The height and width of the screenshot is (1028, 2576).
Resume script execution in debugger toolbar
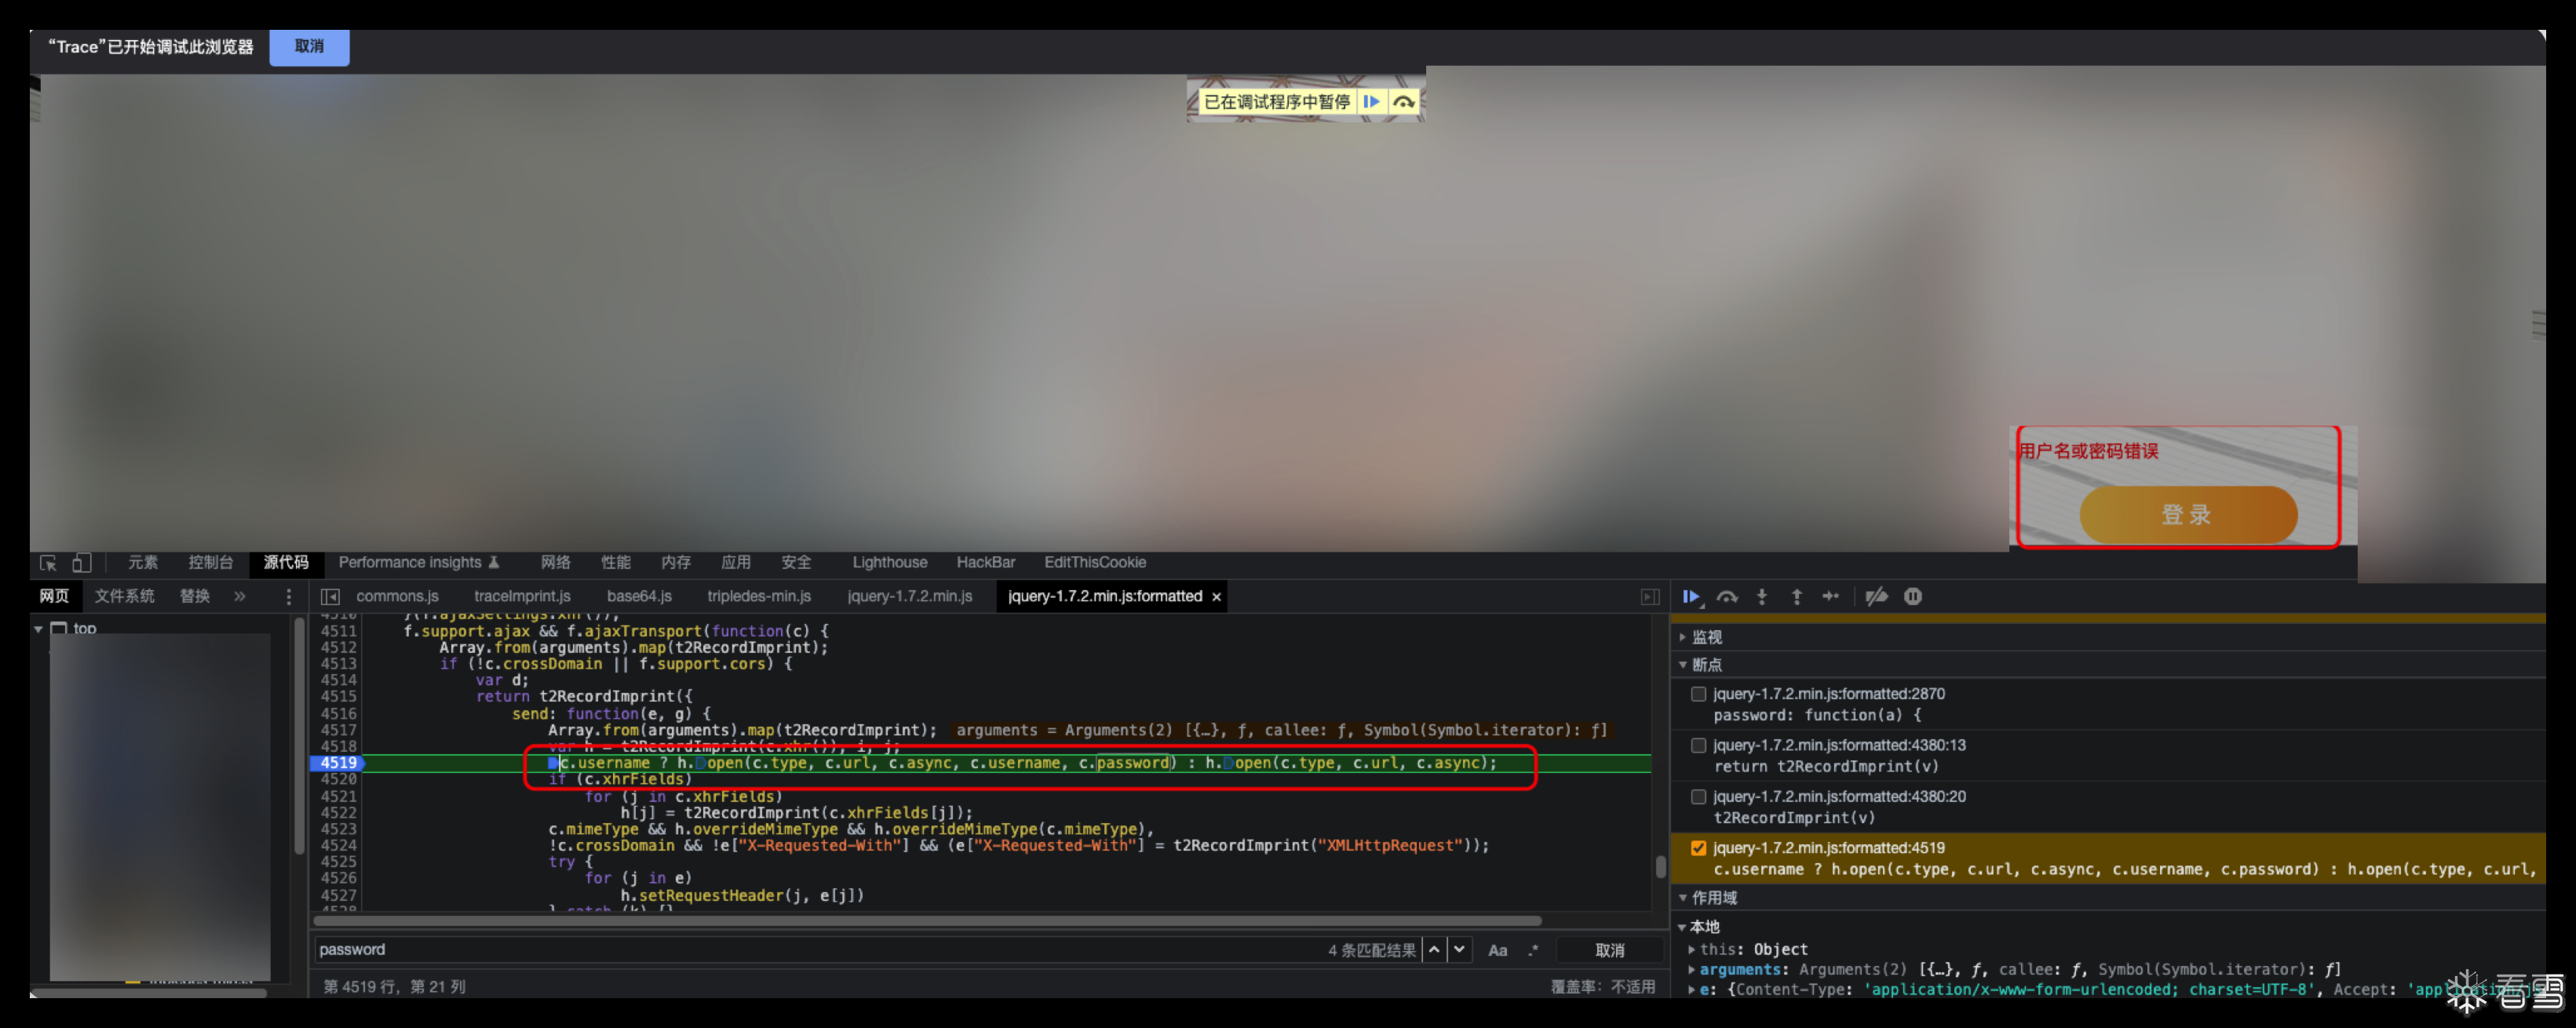point(1691,597)
